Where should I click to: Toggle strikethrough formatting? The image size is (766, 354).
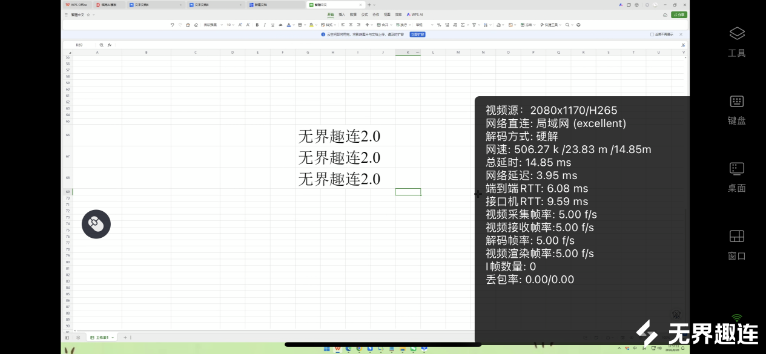[281, 25]
